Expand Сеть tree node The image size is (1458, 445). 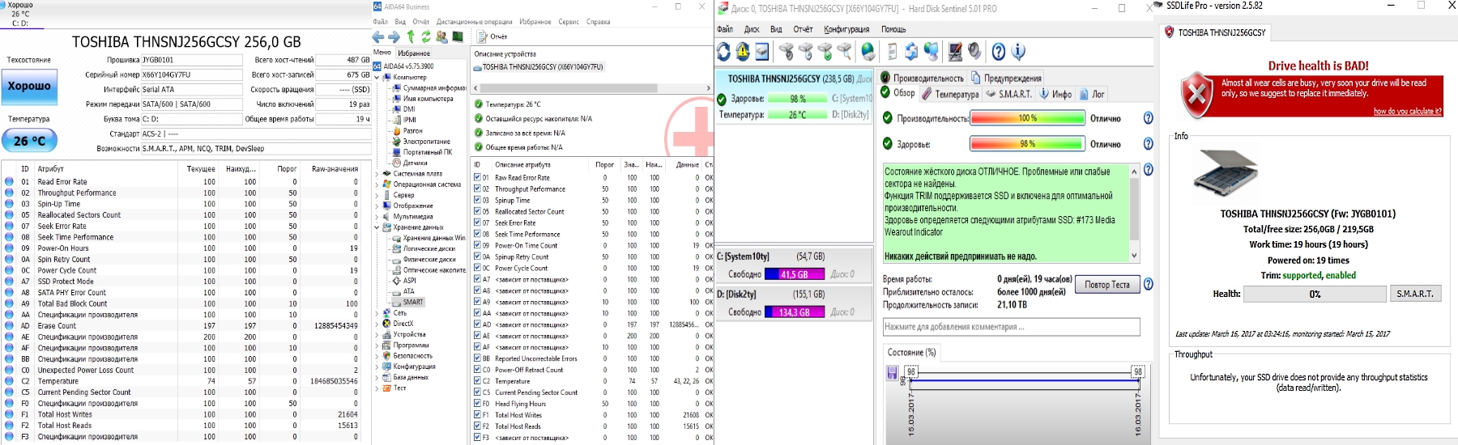[x=377, y=313]
